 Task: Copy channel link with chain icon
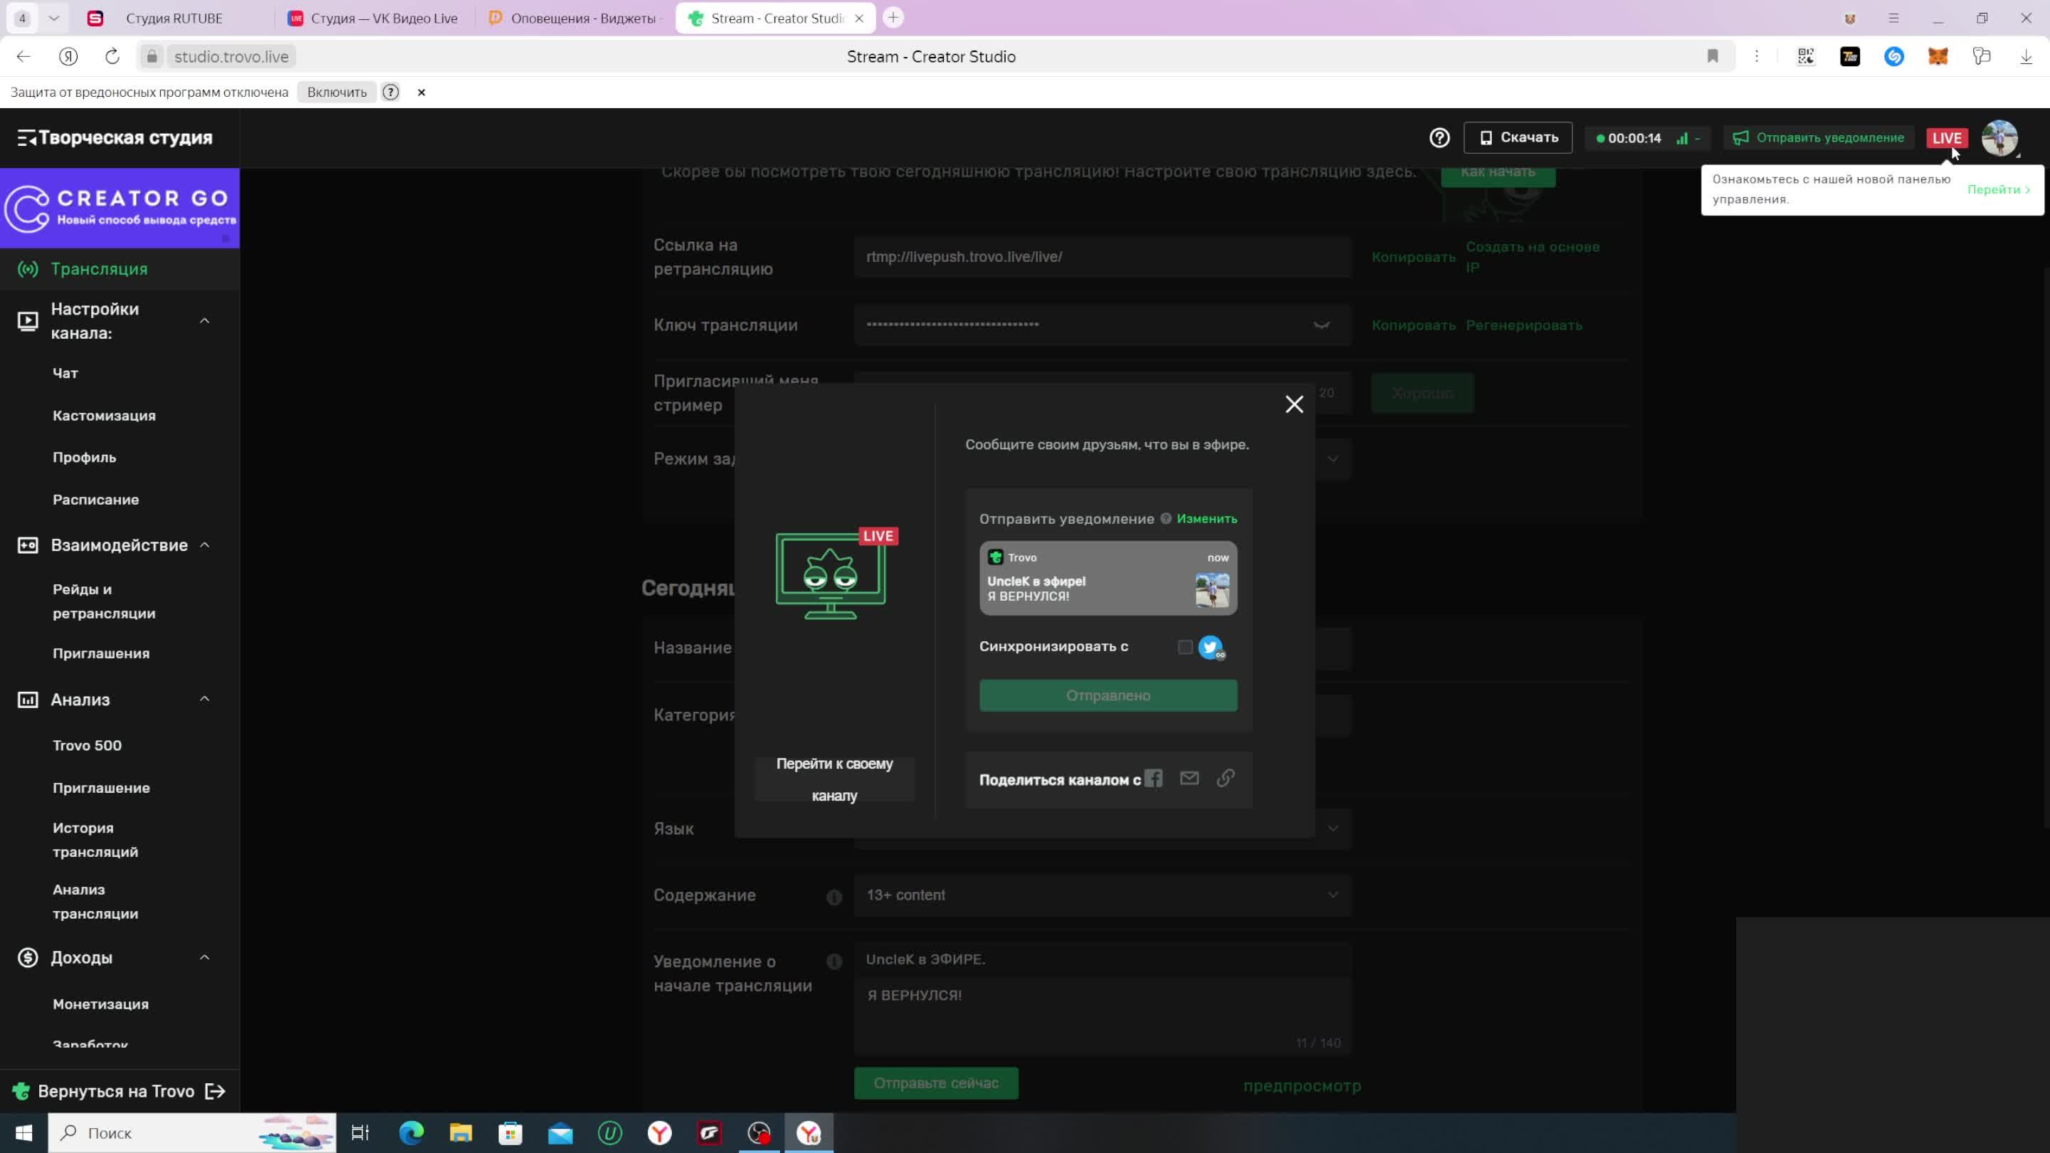point(1226,778)
